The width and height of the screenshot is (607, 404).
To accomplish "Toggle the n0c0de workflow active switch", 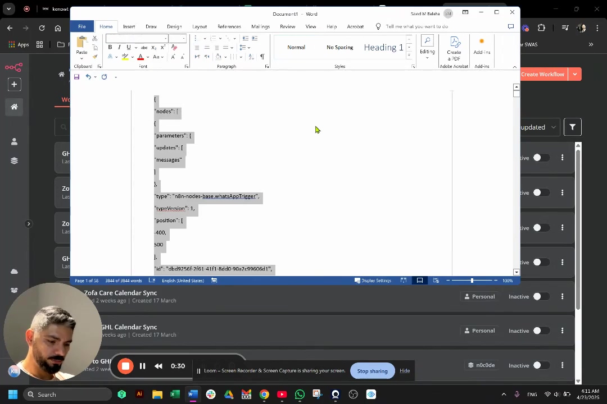I will tap(537, 365).
